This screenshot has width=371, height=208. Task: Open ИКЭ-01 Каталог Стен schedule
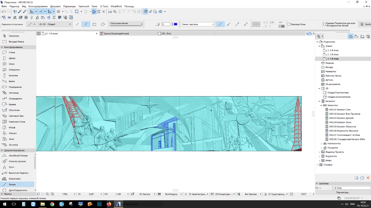340,109
